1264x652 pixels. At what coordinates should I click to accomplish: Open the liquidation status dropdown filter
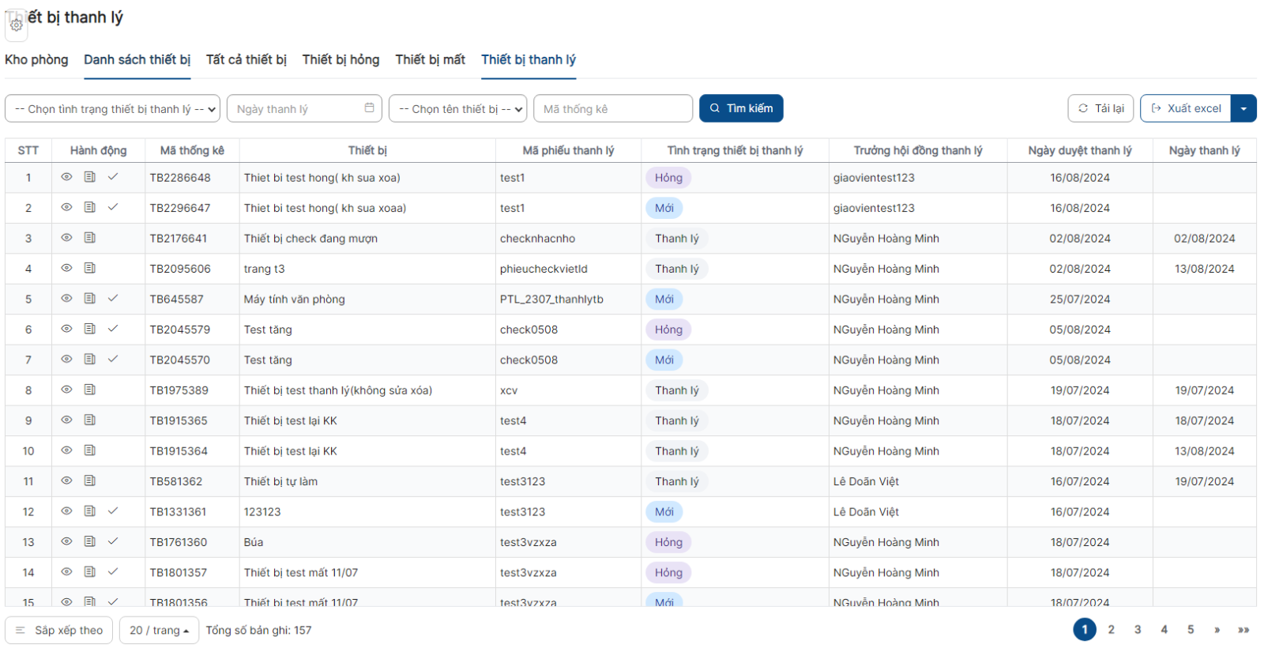click(x=113, y=109)
